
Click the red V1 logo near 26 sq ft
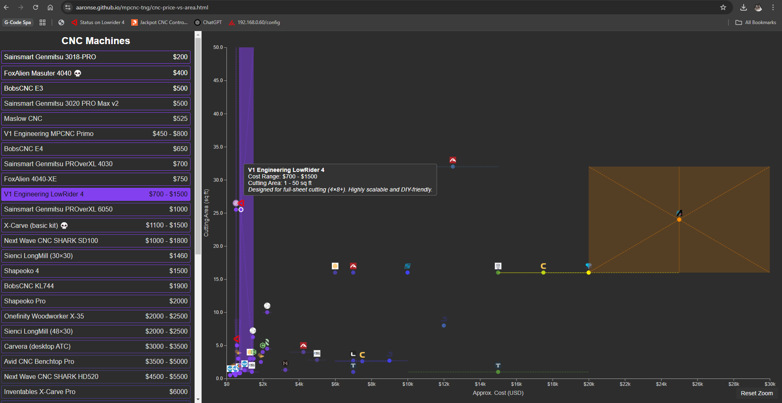click(x=241, y=203)
